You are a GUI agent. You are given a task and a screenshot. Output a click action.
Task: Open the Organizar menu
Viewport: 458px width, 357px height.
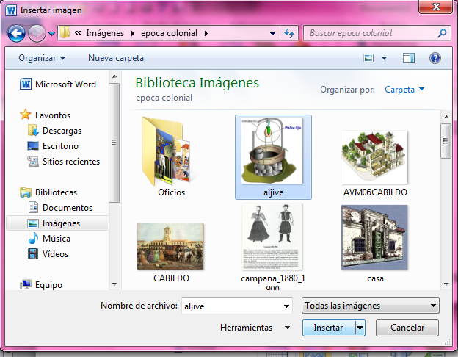[42, 58]
